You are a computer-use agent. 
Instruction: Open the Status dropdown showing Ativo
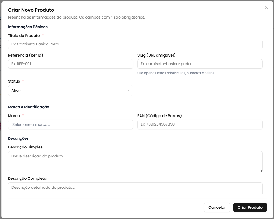click(x=70, y=91)
